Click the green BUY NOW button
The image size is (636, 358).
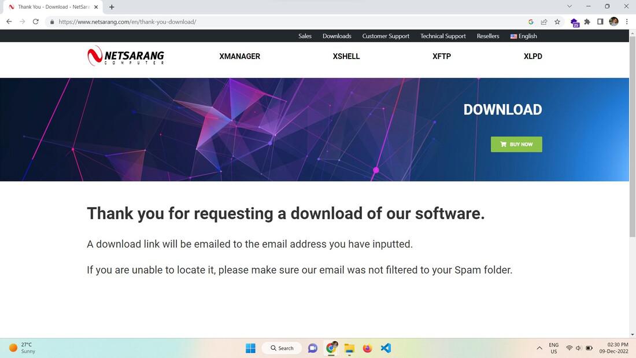516,144
